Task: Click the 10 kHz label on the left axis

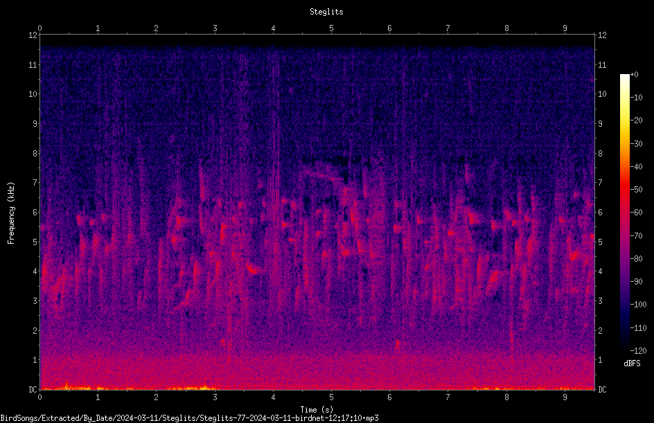Action: (33, 93)
